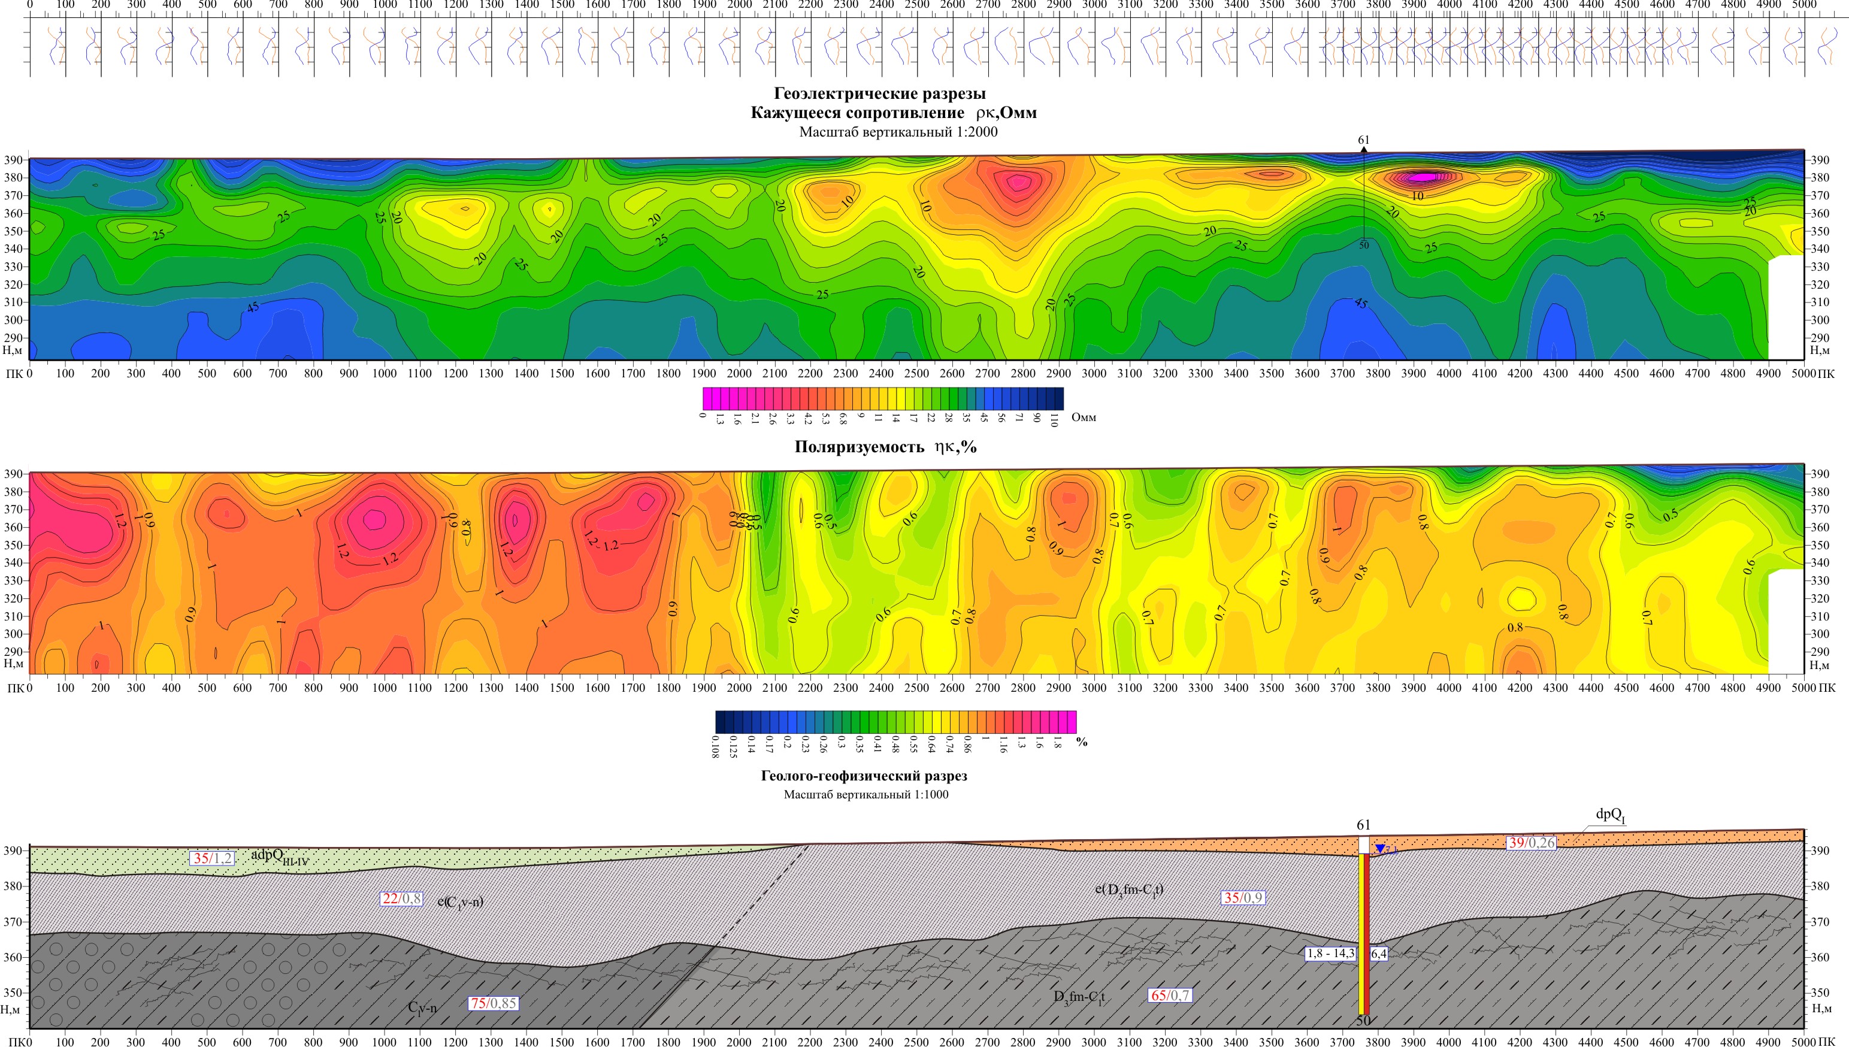Click the 'Геолого-геофизический разрез' heading
The height and width of the screenshot is (1047, 1849).
(863, 776)
